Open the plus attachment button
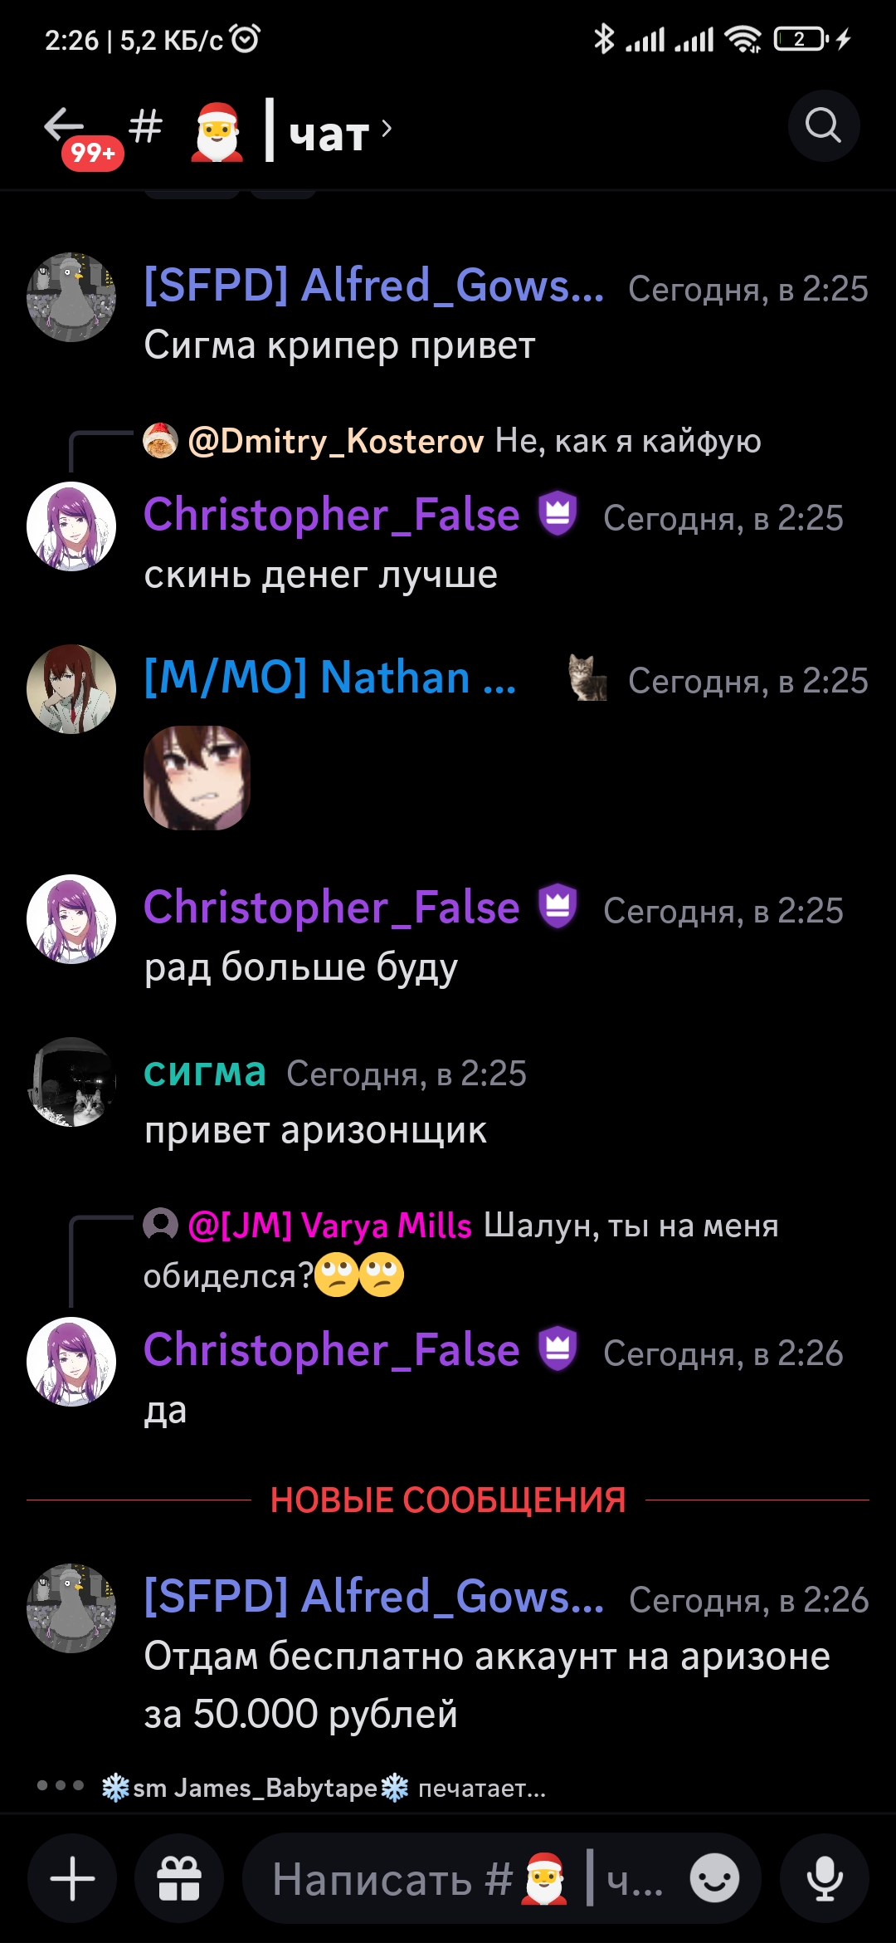 [x=72, y=1878]
